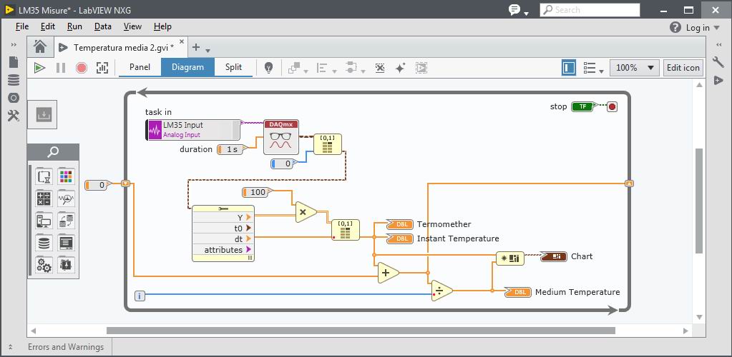Select the Multiply node

(x=306, y=212)
